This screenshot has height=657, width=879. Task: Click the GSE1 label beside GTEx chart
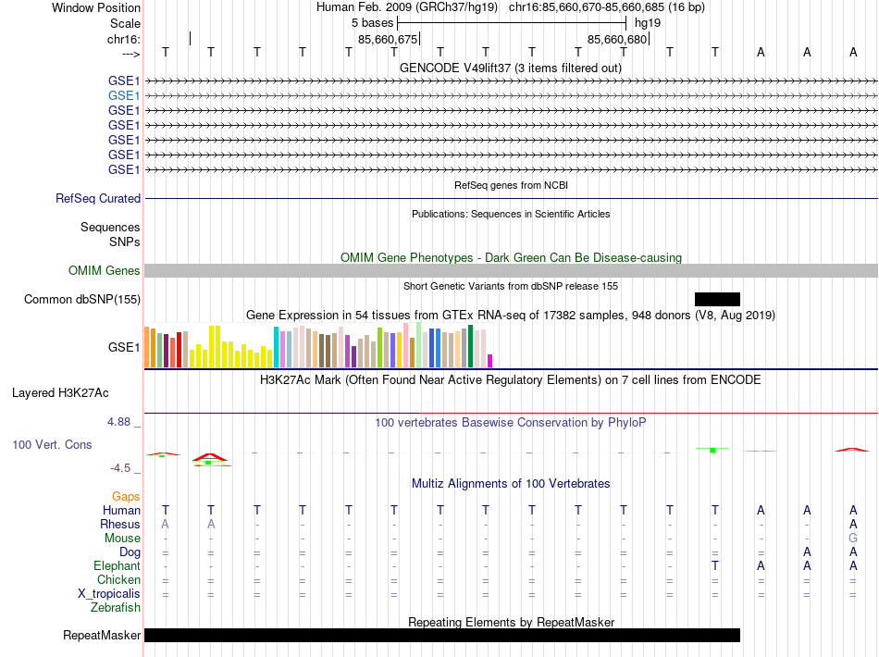124,348
